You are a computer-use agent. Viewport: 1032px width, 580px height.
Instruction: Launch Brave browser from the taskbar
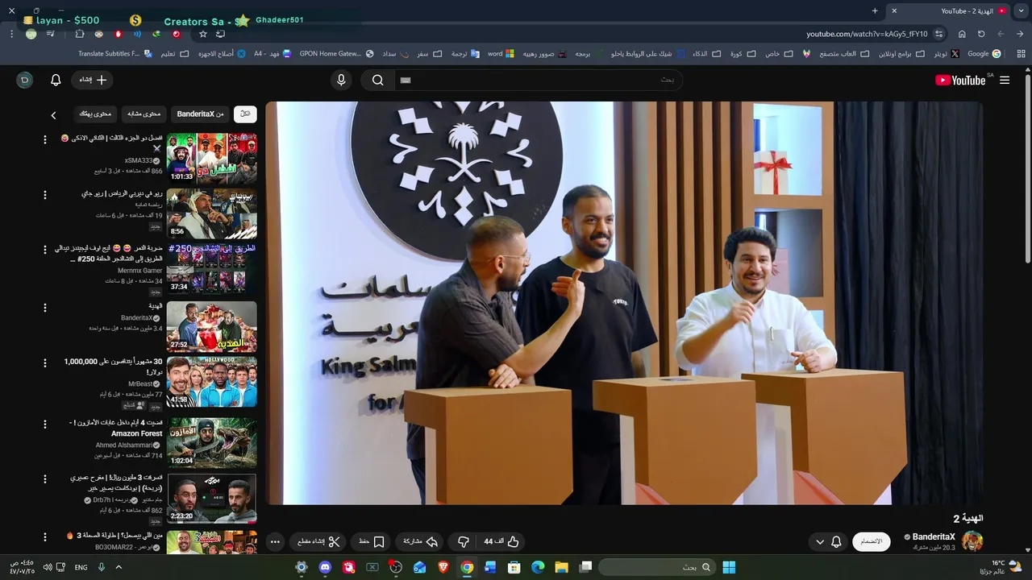pos(443,567)
